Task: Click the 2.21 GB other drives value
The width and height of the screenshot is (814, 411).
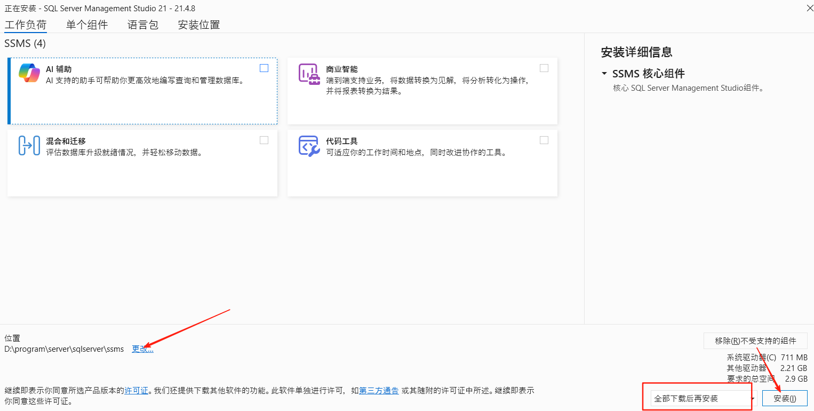Action: 793,368
